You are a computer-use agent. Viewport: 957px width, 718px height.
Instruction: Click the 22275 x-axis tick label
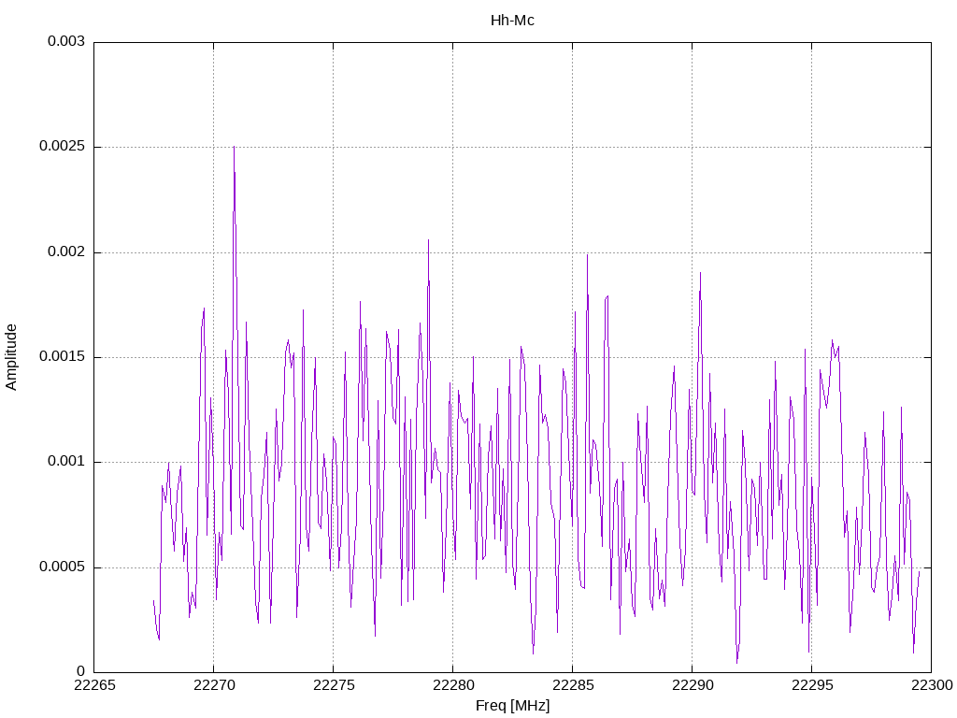coord(334,685)
